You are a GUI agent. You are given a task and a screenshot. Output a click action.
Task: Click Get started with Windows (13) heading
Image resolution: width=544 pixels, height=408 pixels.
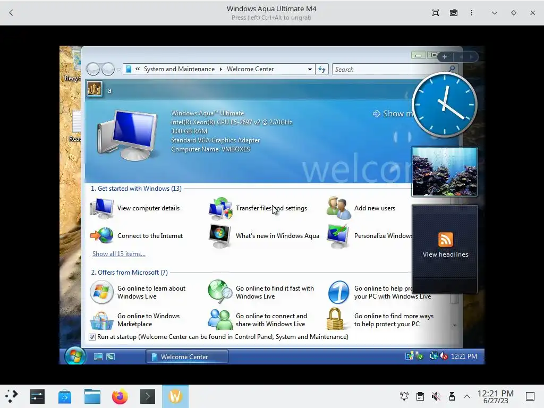pos(136,189)
